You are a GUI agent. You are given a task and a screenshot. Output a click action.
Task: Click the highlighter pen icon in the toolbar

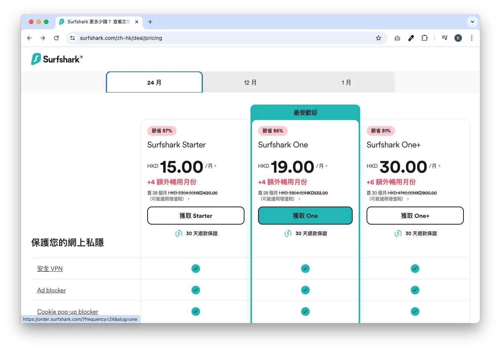411,38
